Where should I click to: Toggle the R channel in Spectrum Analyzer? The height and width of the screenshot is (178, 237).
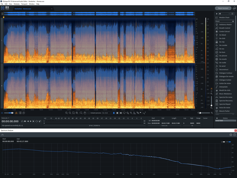229,142
